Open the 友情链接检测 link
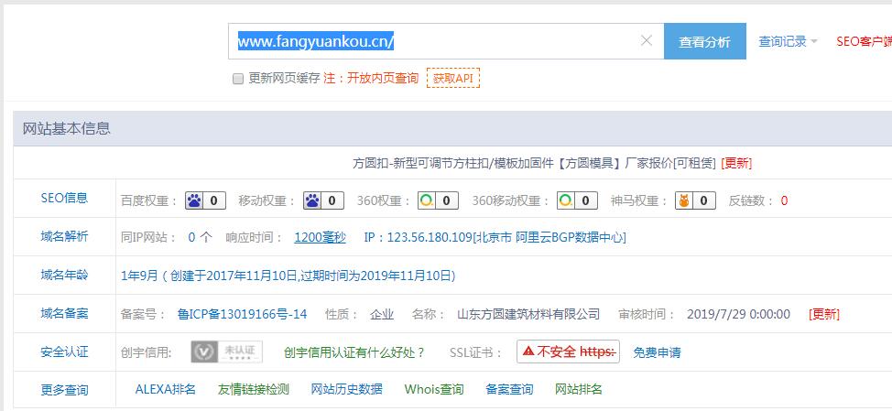The image size is (892, 411). tap(253, 389)
